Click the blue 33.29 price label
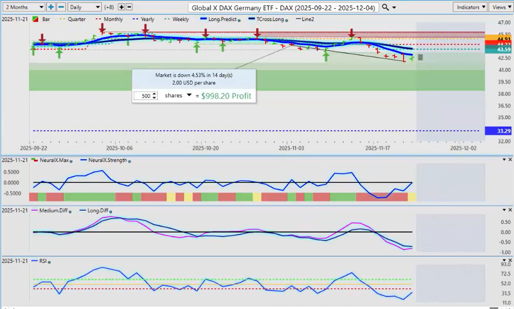 tap(499, 131)
